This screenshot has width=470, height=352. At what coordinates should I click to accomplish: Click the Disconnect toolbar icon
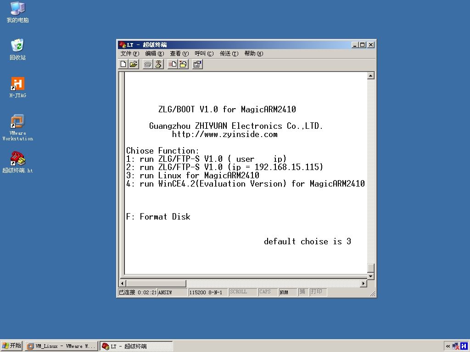tap(158, 64)
